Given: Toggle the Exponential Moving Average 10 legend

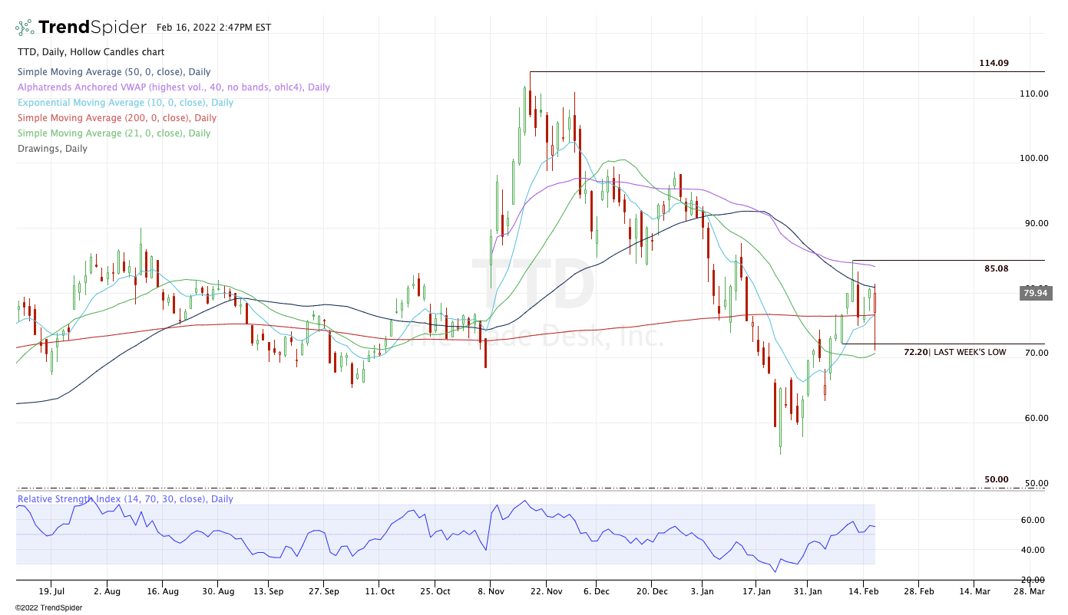Looking at the screenshot, I should (125, 103).
